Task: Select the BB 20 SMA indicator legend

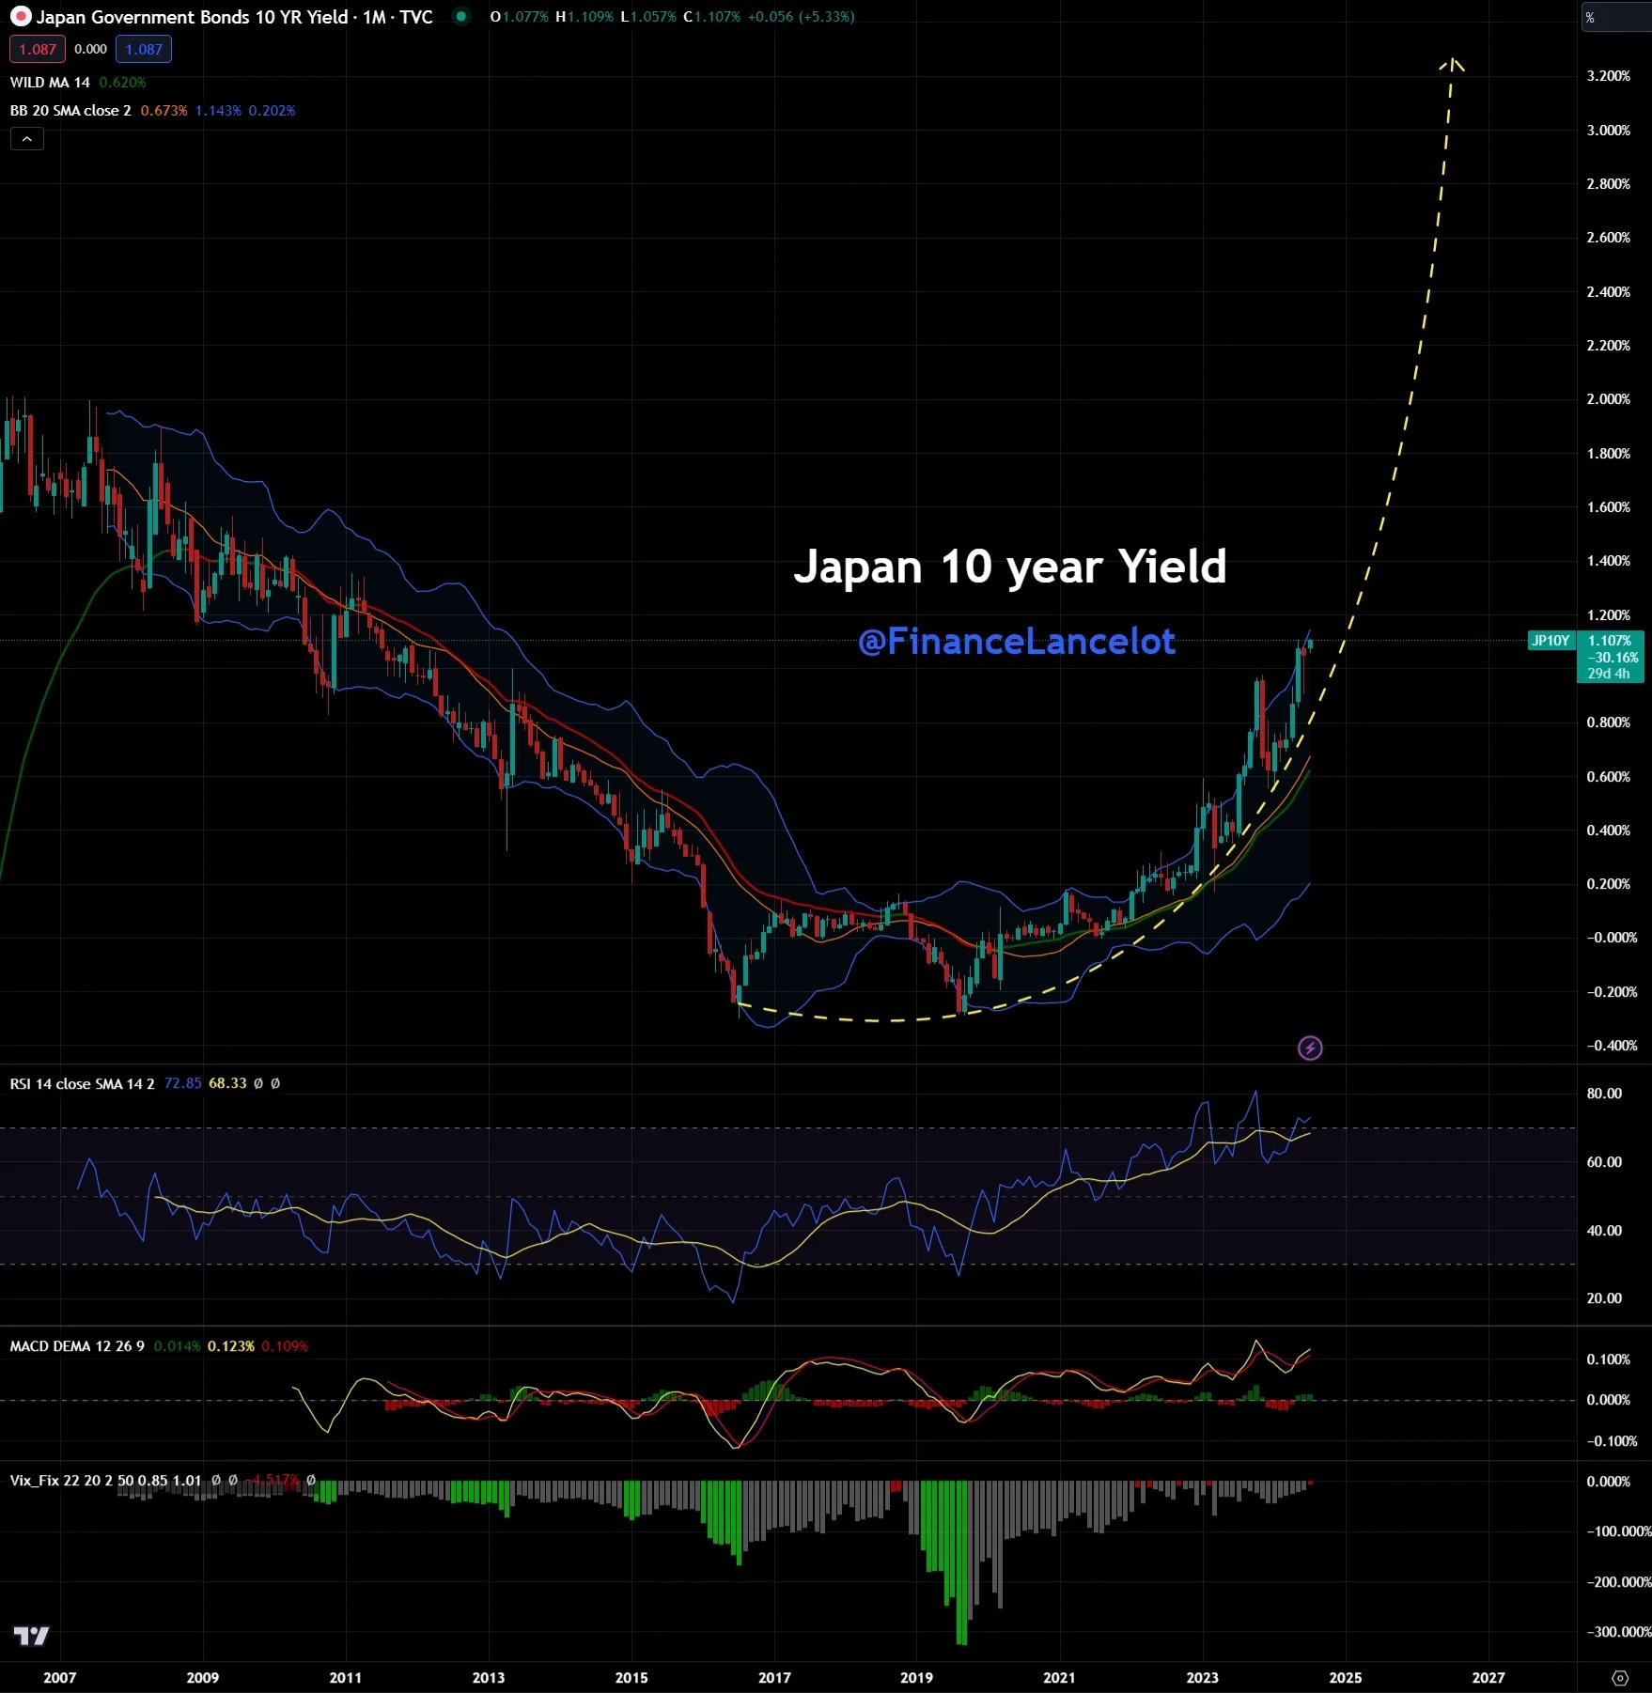Action: point(70,111)
